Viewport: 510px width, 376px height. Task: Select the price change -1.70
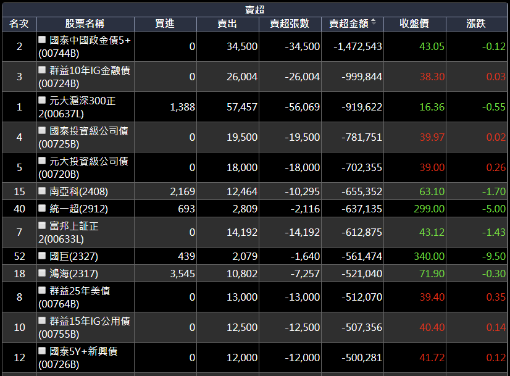click(x=494, y=191)
